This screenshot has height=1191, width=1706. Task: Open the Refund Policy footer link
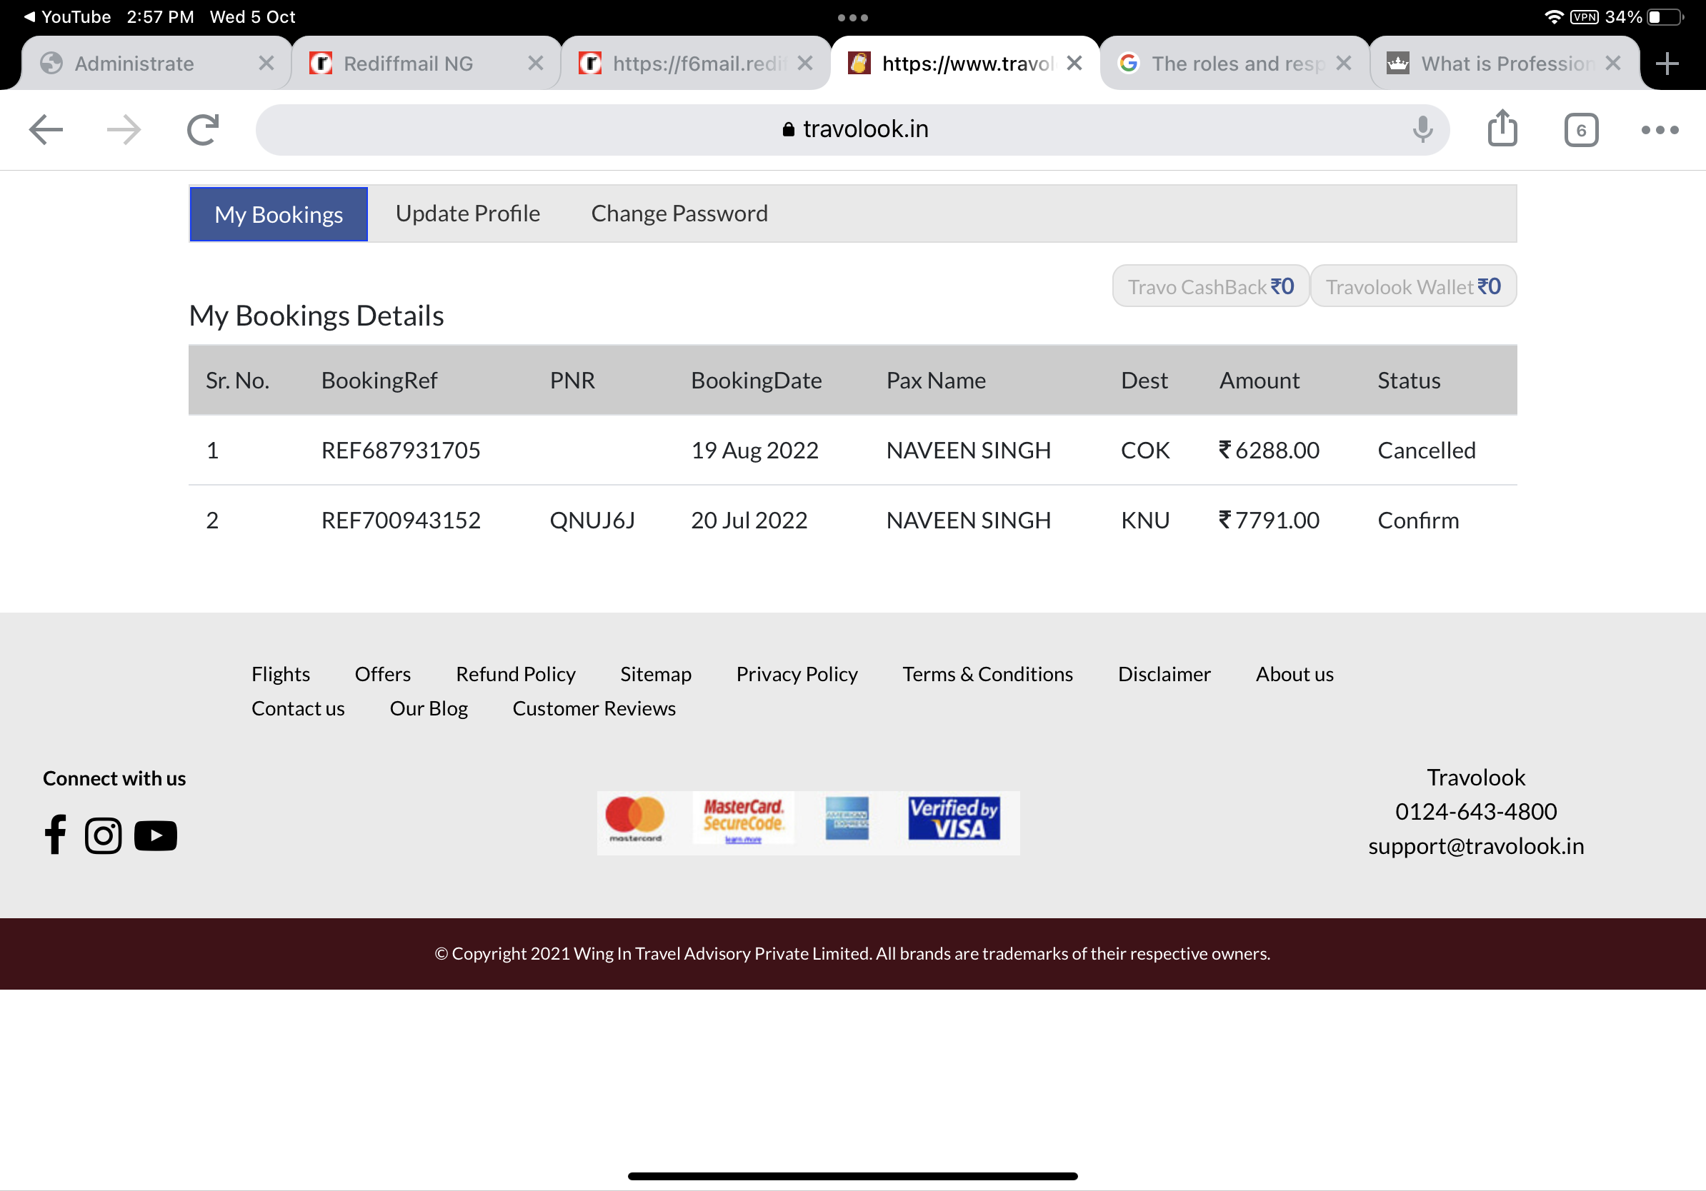coord(516,674)
